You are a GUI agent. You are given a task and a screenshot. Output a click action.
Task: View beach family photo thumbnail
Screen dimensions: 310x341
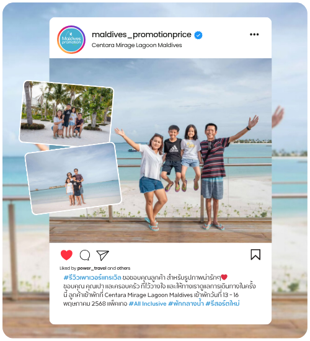point(73,179)
